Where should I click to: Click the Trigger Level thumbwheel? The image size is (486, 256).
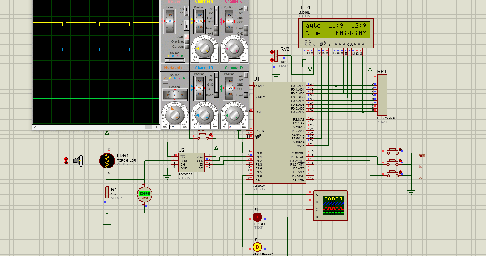(x=170, y=21)
